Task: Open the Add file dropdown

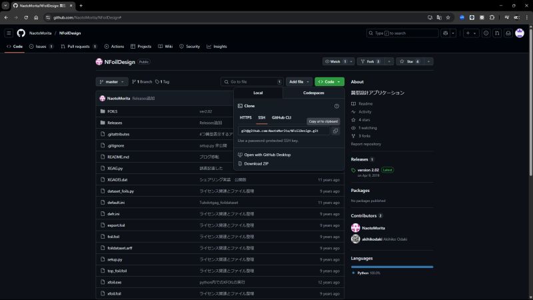Action: (x=298, y=81)
